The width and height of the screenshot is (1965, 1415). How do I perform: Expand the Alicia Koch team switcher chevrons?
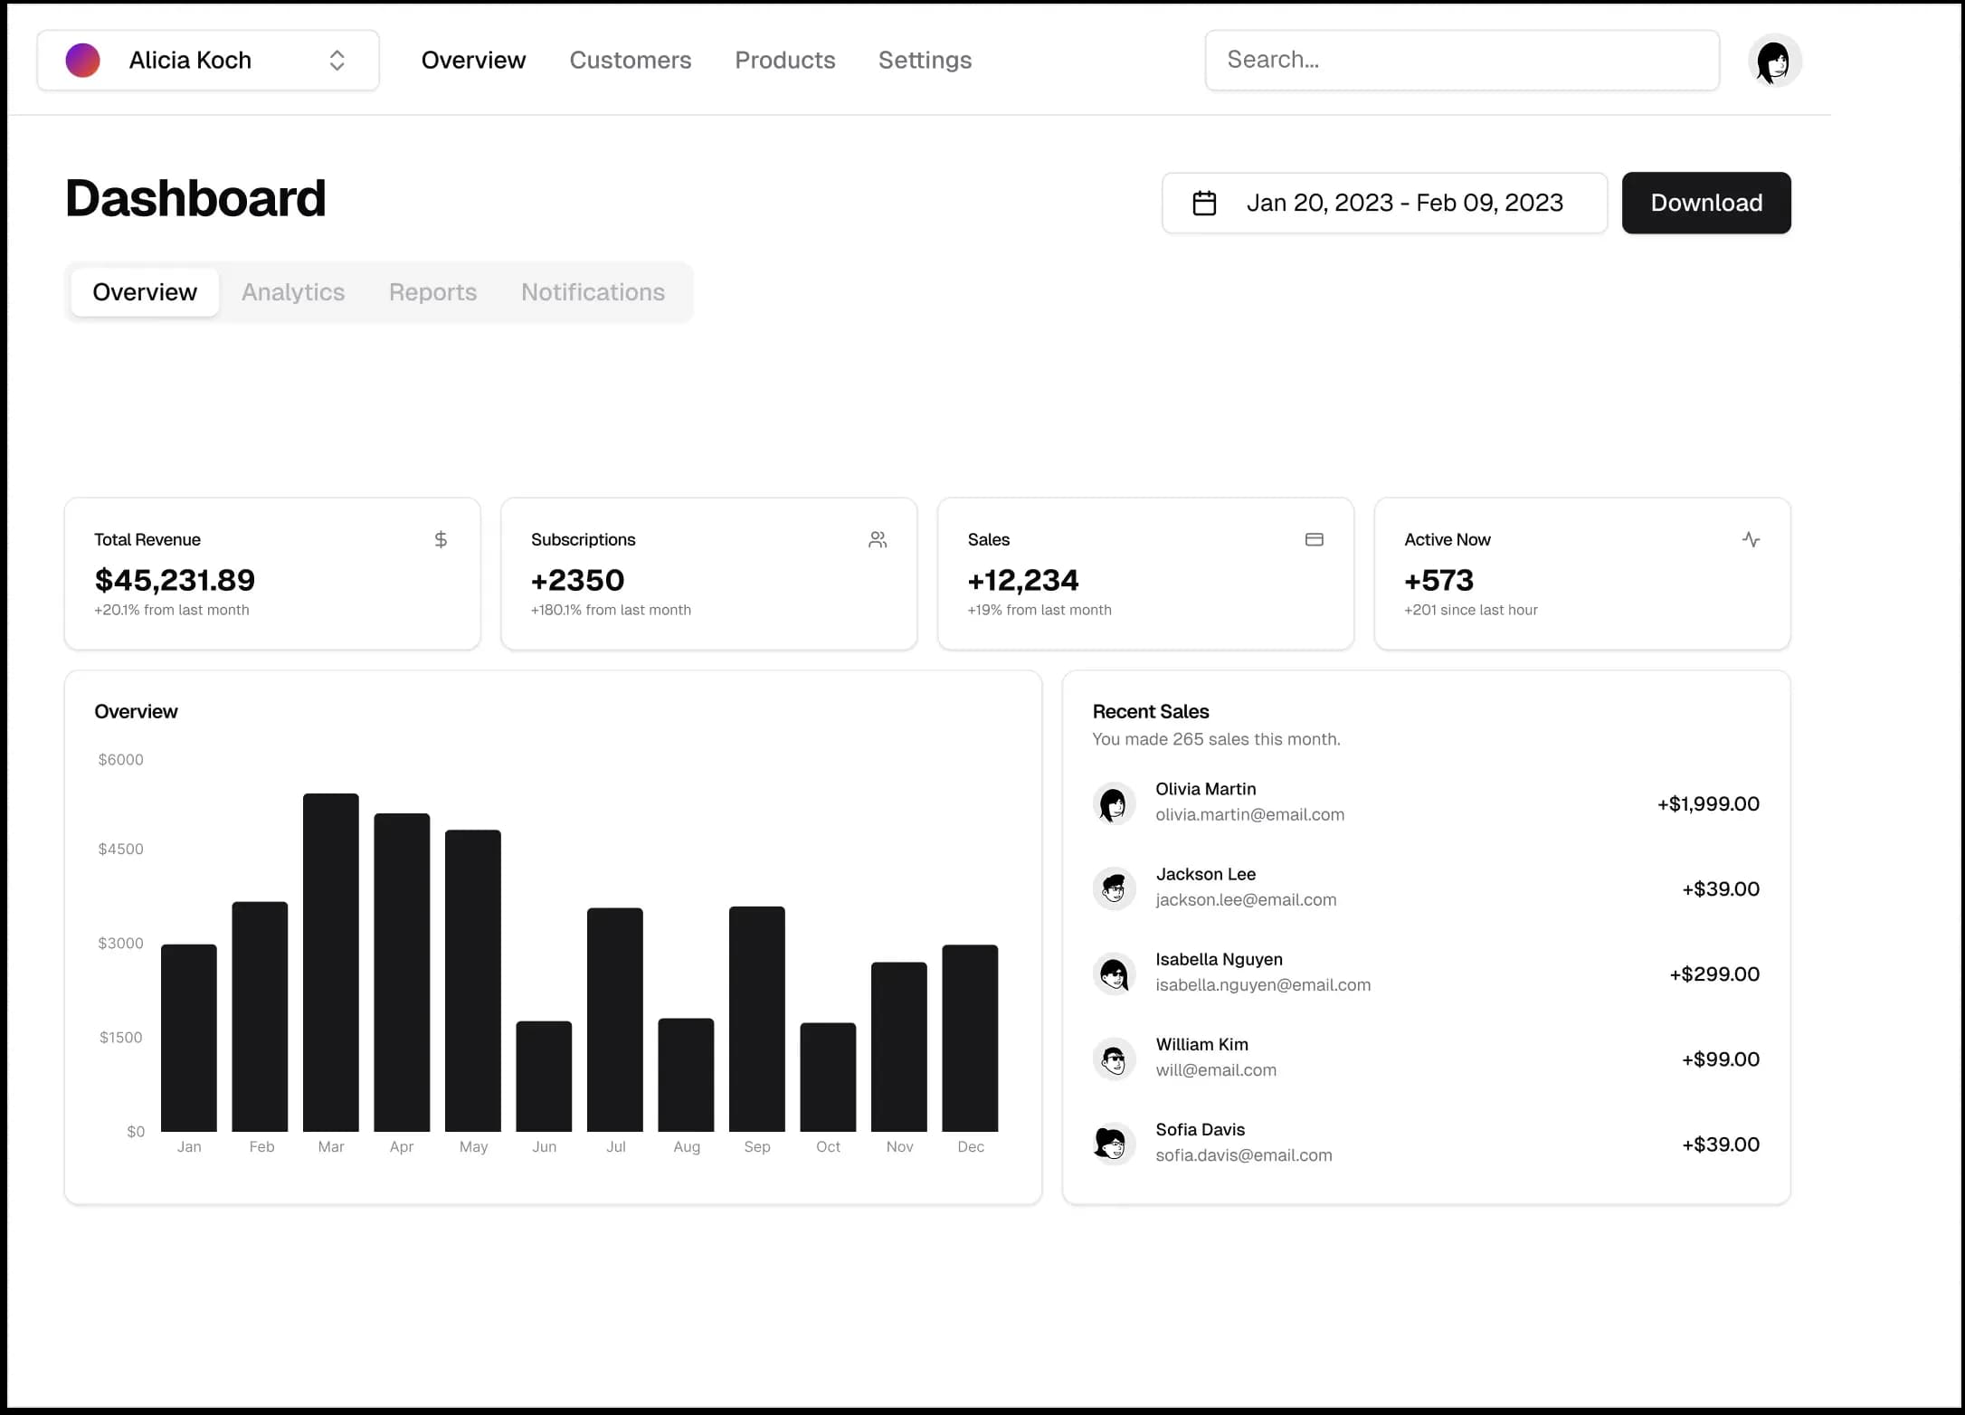337,60
